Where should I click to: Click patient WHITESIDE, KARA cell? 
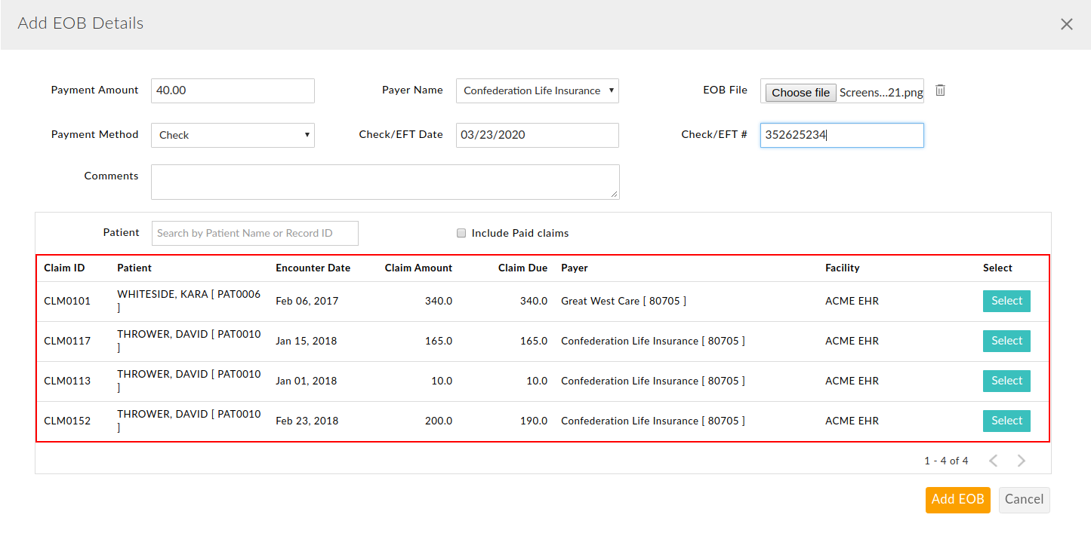189,301
